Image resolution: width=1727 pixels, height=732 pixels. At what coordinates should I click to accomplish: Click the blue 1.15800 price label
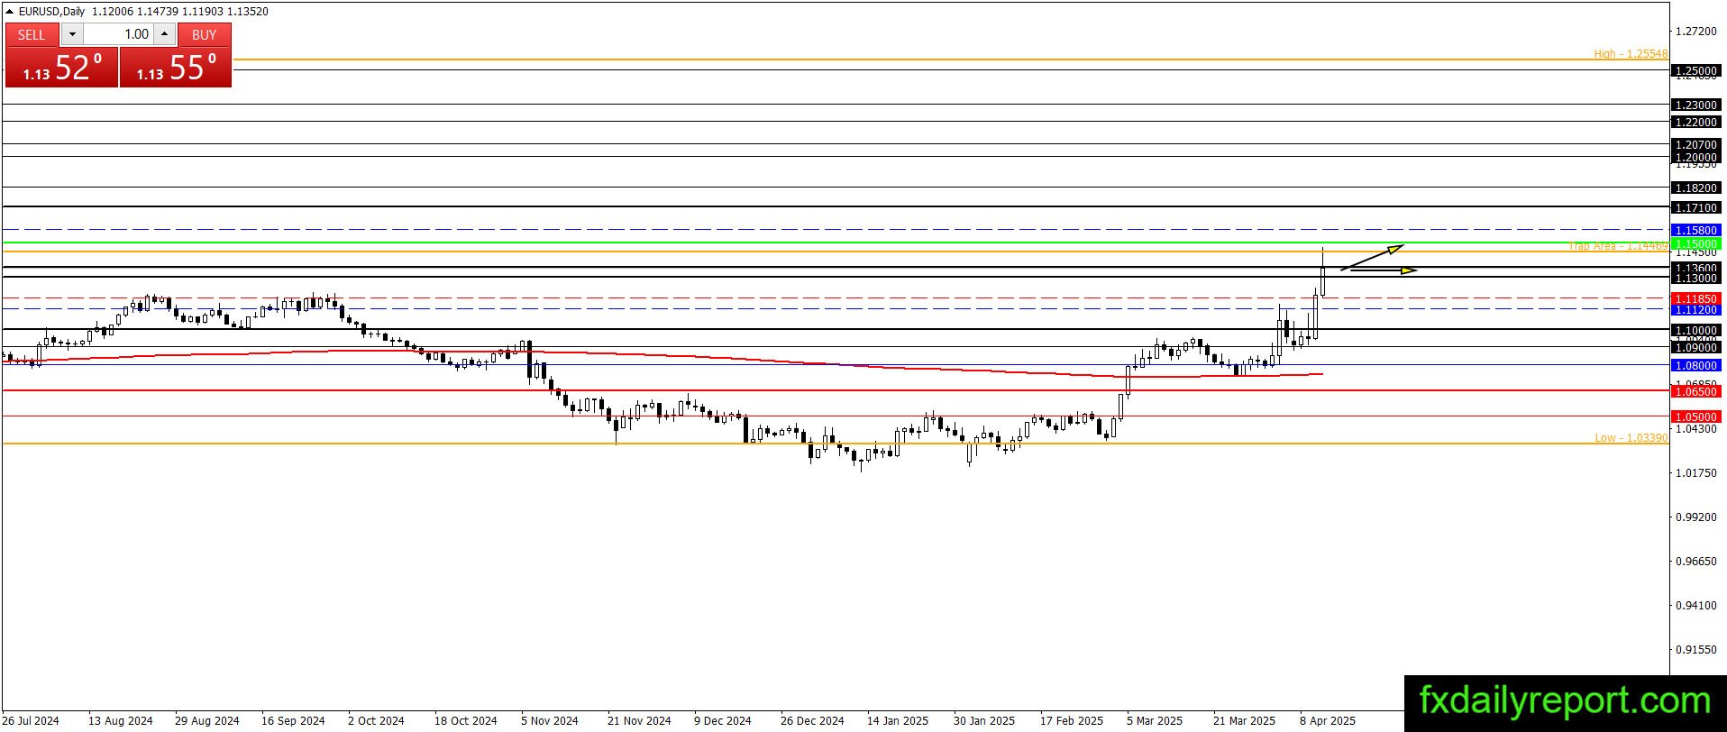[x=1695, y=230]
